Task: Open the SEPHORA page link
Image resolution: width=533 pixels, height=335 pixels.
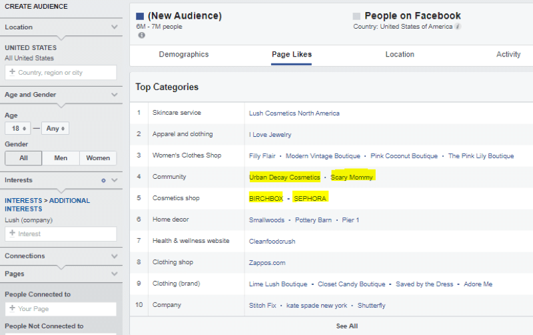Action: point(310,198)
